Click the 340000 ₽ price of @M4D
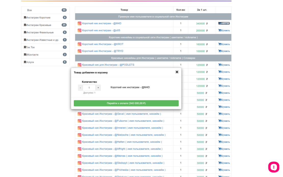 [x=202, y=24]
